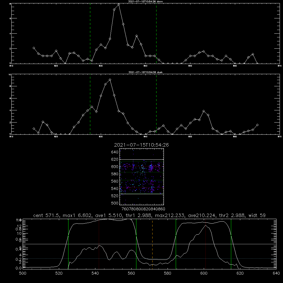Click bottom plot x-axis label "520"
Image resolution: width=283 pixels, height=283 pixels.
click(59, 273)
